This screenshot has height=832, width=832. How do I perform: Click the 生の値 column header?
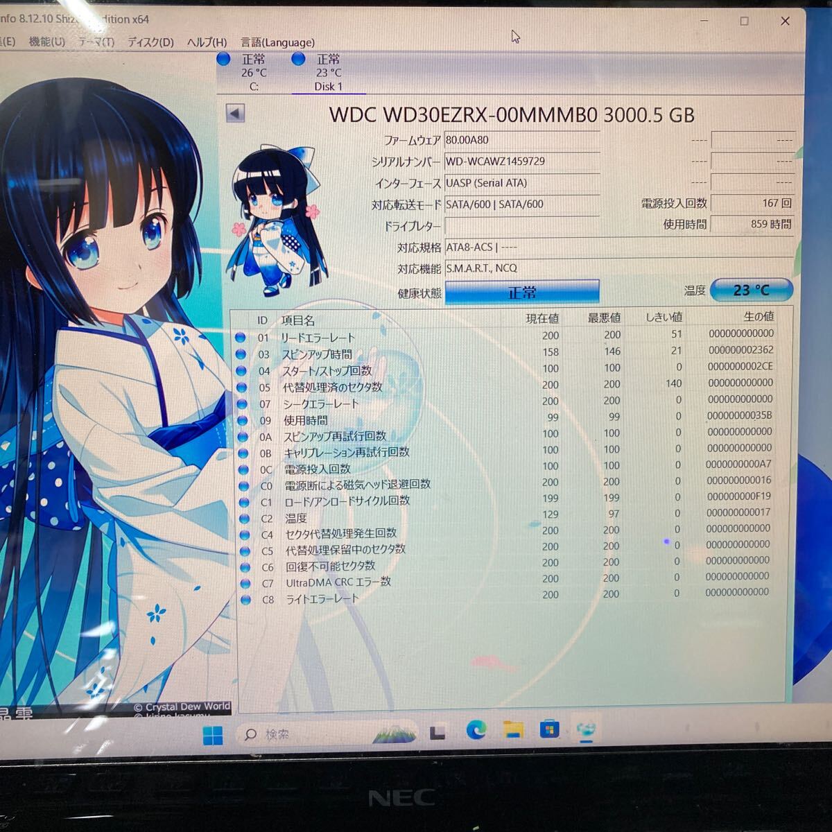pos(759,316)
